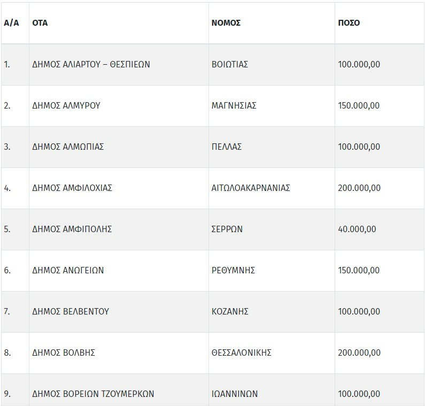Click the ΠΟΣΟ column header
This screenshot has width=425, height=406.
349,24
